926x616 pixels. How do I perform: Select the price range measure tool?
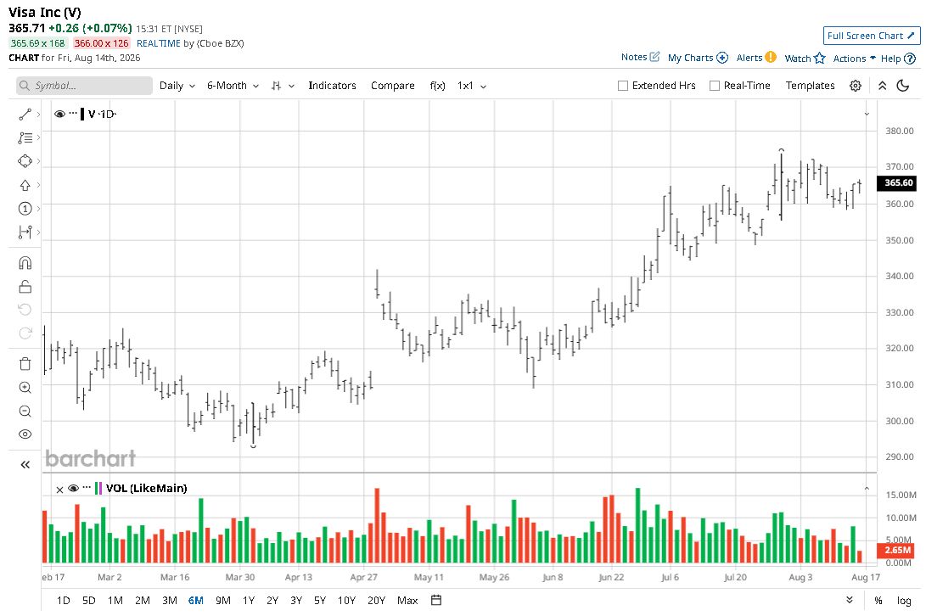[x=25, y=232]
